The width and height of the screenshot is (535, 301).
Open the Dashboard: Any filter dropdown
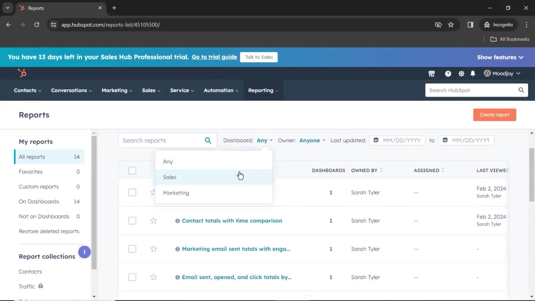tap(264, 140)
